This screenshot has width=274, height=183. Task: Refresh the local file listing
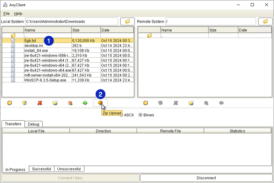pos(55,103)
